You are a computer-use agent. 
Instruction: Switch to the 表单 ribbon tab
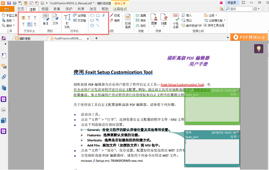coord(57,9)
